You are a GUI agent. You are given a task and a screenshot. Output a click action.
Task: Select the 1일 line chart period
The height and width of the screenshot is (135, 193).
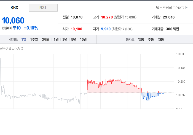coord(24,39)
